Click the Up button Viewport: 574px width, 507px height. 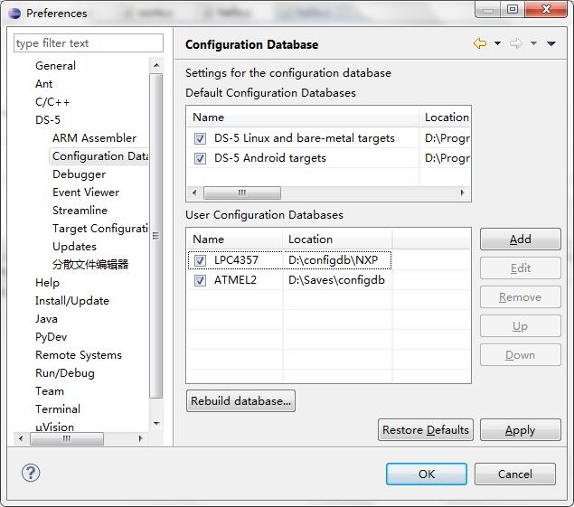520,325
